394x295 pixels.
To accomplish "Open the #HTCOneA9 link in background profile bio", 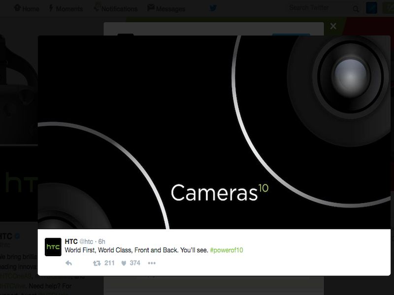I will tap(16, 276).
